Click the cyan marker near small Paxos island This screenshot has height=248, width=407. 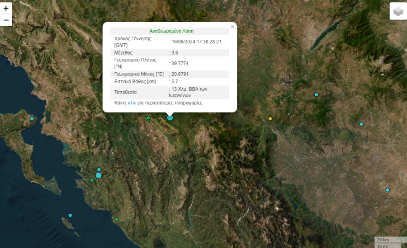[x=70, y=215]
